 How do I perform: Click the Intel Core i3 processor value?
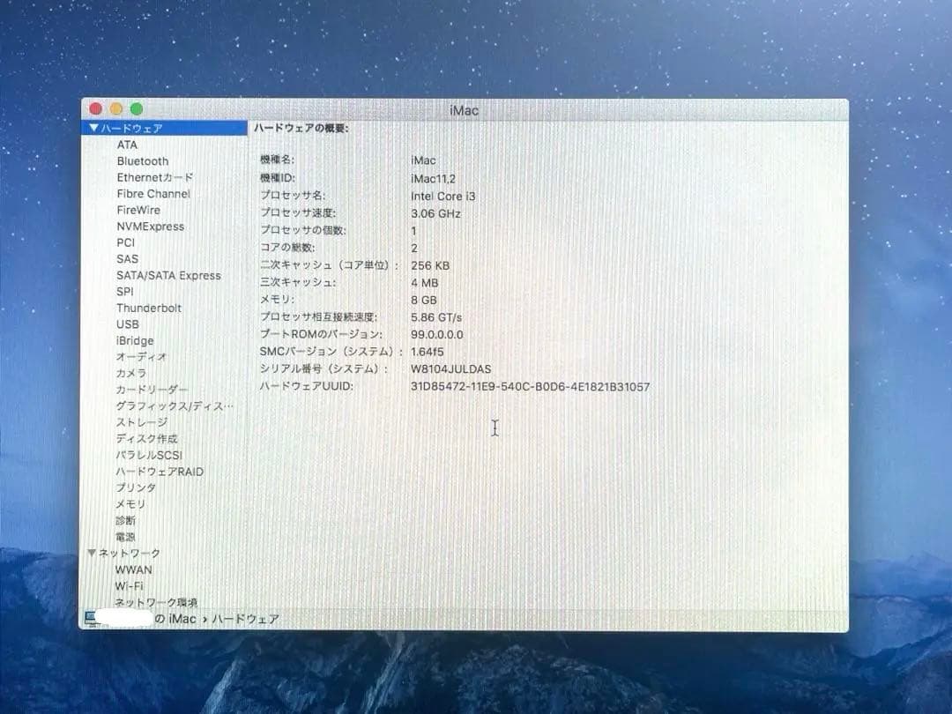click(443, 196)
